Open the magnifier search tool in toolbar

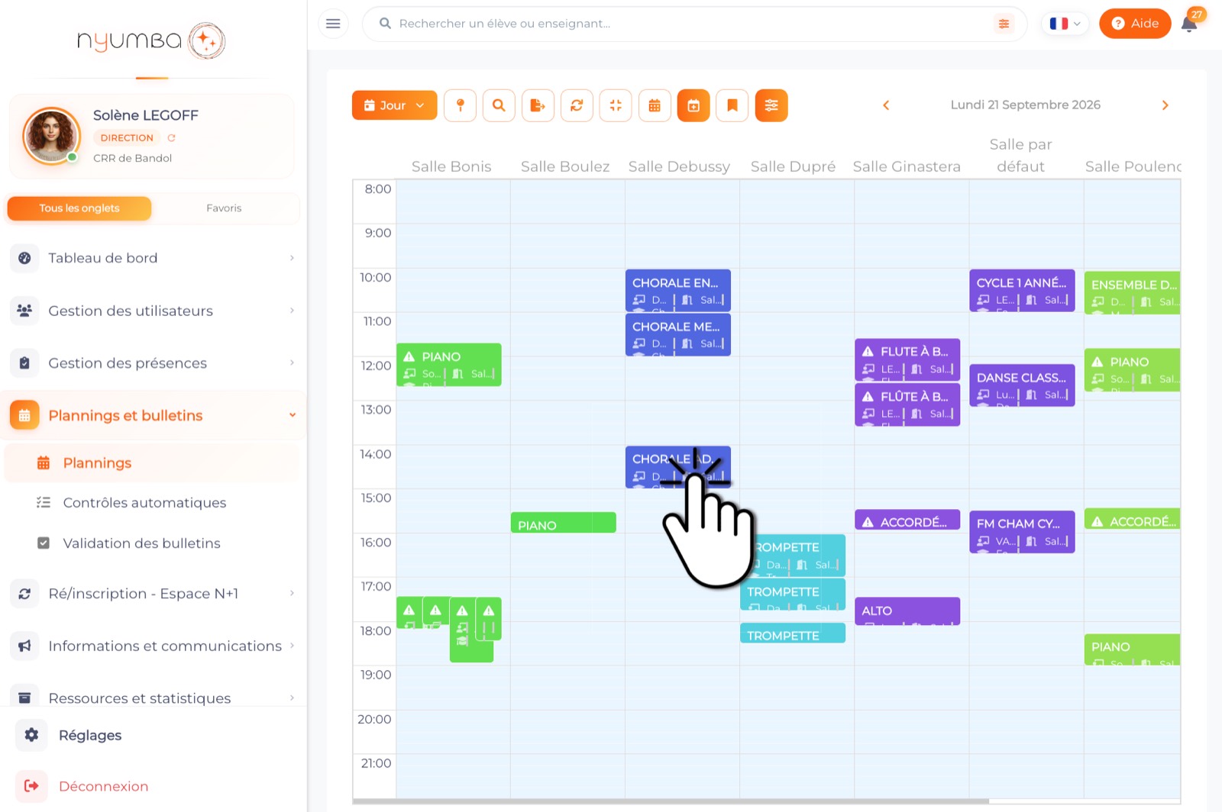click(x=499, y=105)
